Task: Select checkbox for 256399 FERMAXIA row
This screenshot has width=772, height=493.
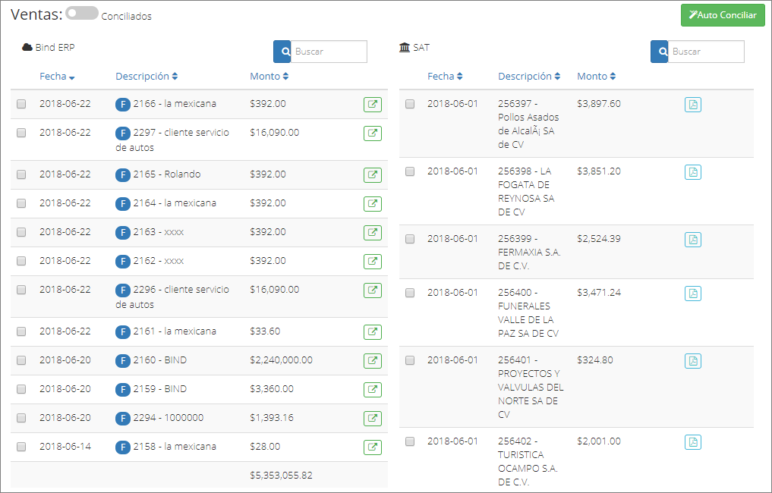Action: click(410, 239)
